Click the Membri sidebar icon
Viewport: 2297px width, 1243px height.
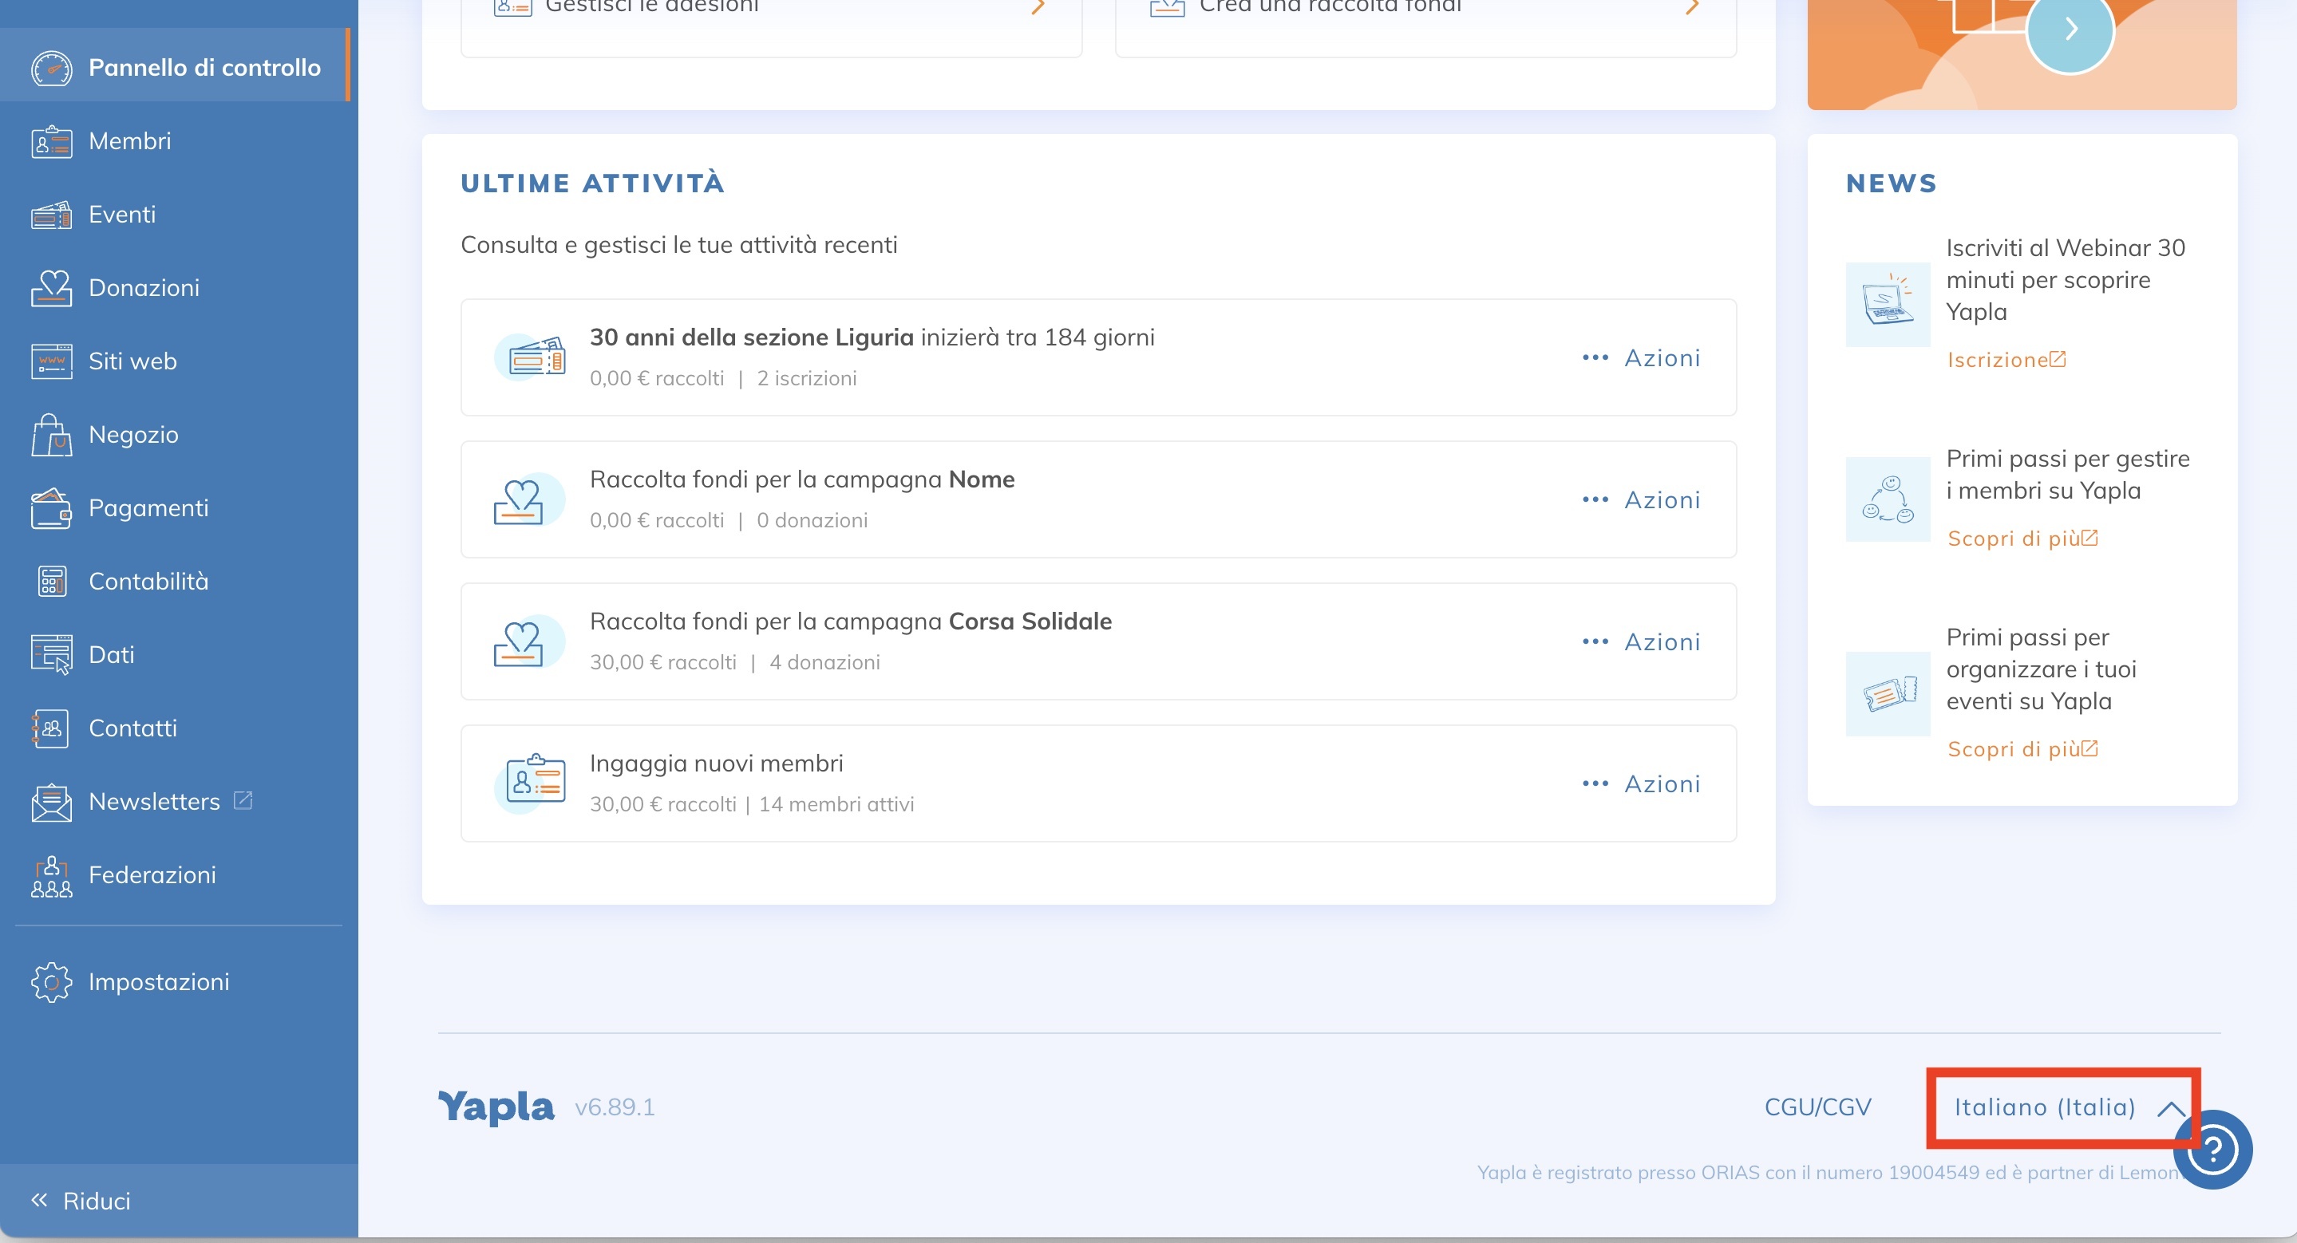[51, 142]
